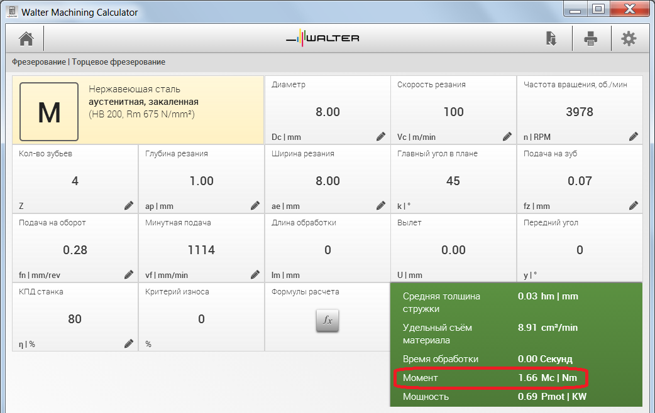The height and width of the screenshot is (413, 655).
Task: Print the calculation with printer icon
Action: (590, 39)
